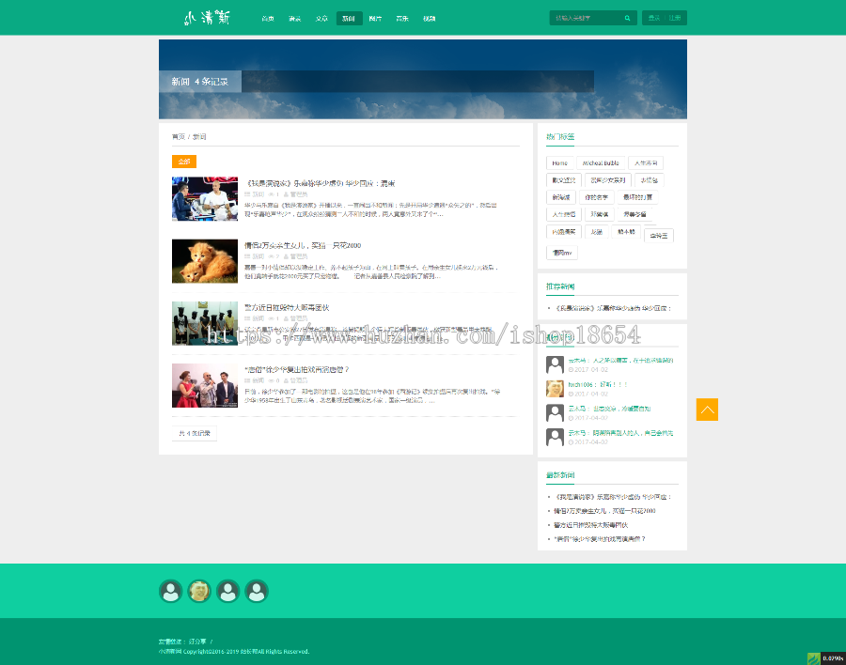
Task: Click the search magnifier icon
Action: [x=628, y=18]
